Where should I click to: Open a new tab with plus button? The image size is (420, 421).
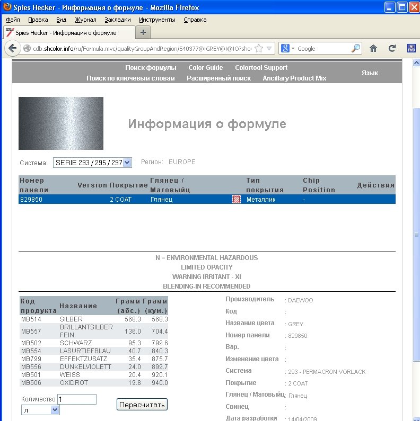[x=143, y=32]
